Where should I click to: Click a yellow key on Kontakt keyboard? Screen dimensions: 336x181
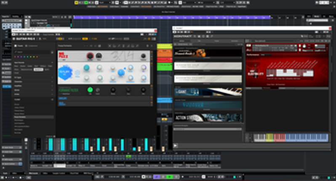pyautogui.click(x=269, y=138)
